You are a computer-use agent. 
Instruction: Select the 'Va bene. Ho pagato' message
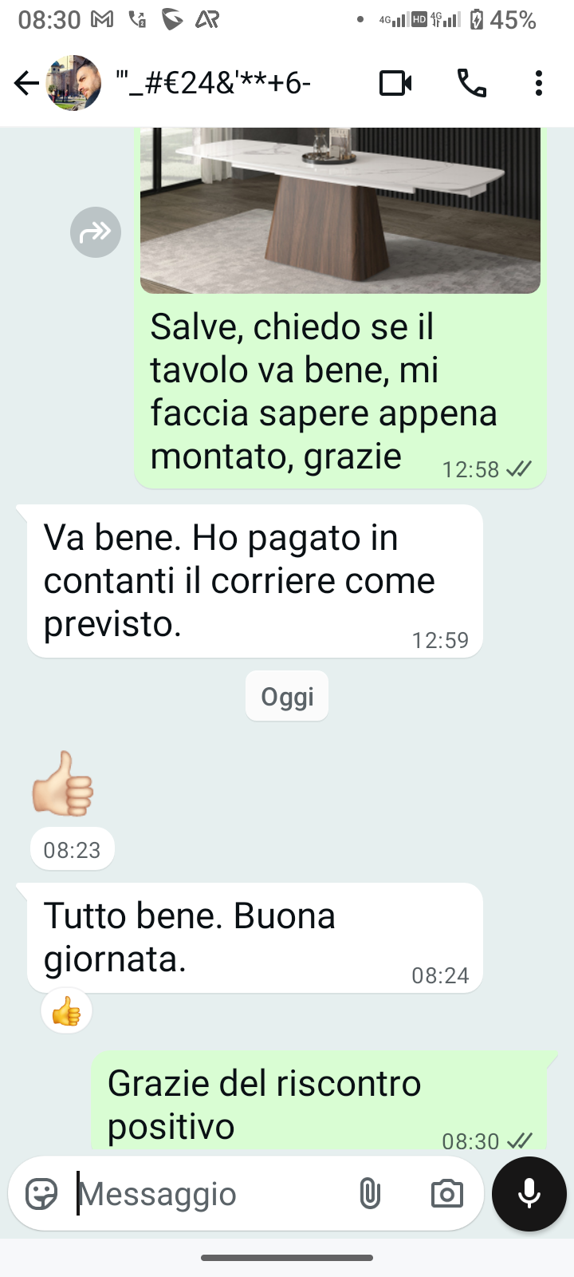[x=255, y=581]
